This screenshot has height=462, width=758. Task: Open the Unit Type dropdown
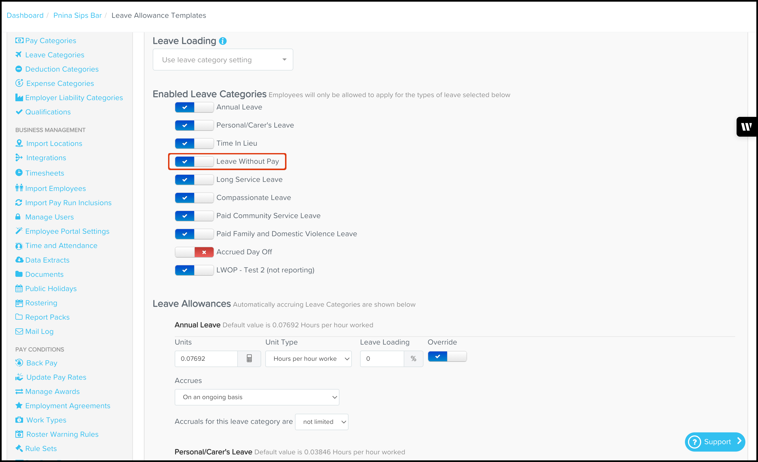pos(308,358)
